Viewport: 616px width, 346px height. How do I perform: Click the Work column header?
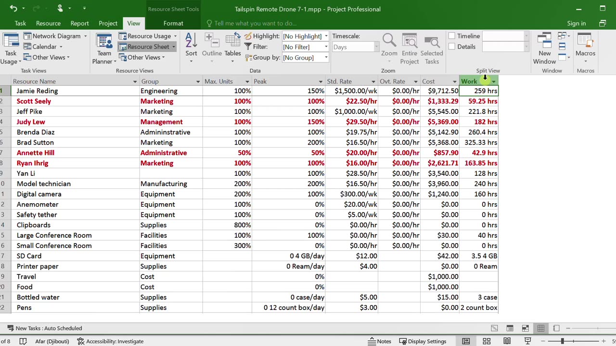coord(478,81)
